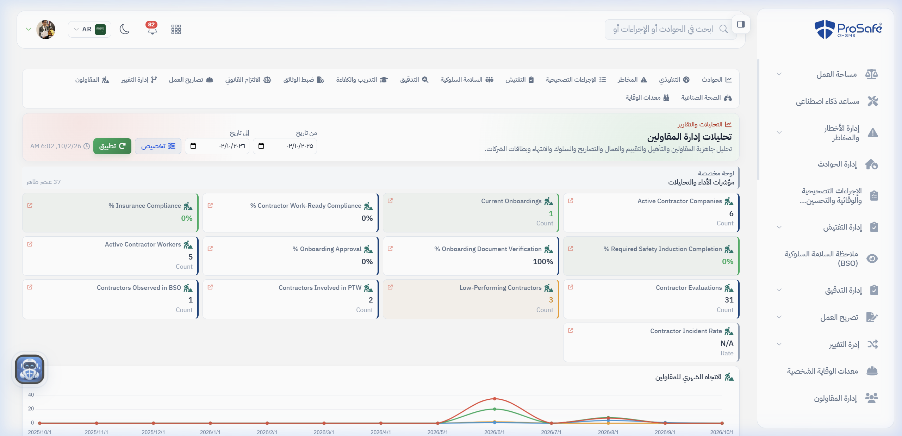Viewport: 902px width, 436px height.
Task: Open external link on Low-Performing Contractors card
Action: tap(390, 287)
